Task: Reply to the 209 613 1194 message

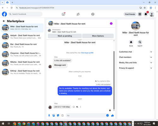Action: pos(77,107)
